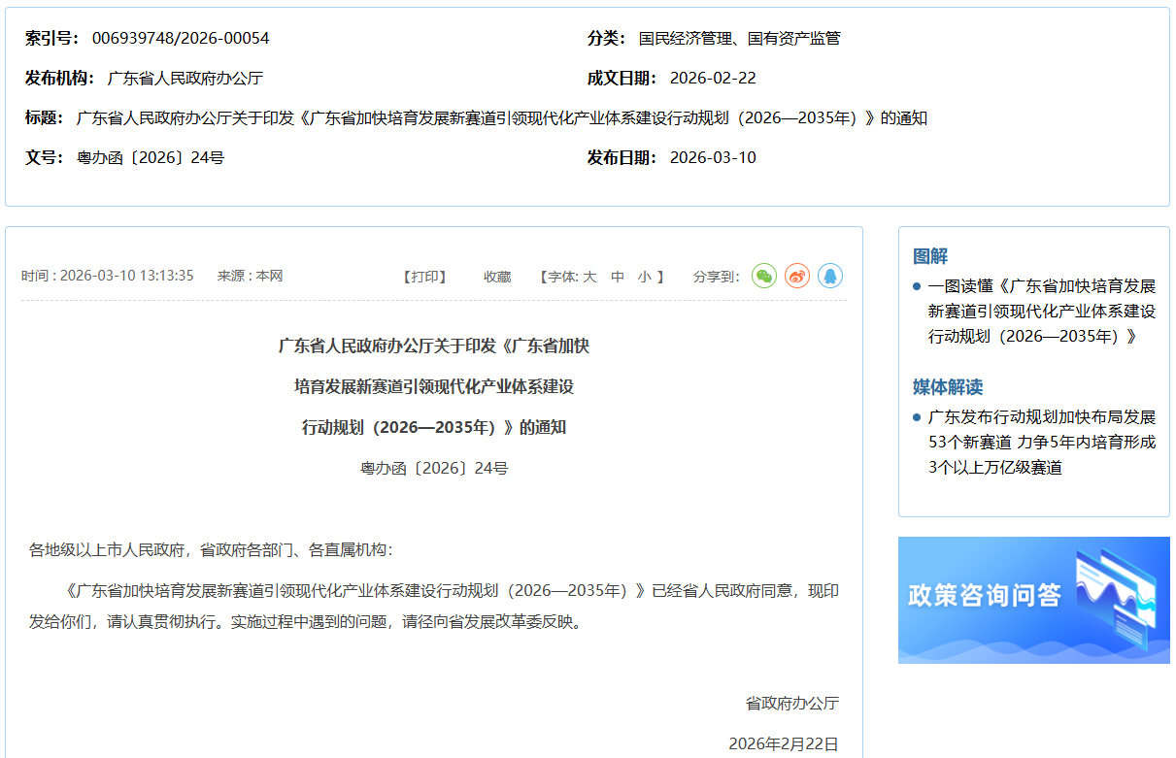Set font size to small (小)
Viewport: 1176px width, 758px height.
(644, 277)
